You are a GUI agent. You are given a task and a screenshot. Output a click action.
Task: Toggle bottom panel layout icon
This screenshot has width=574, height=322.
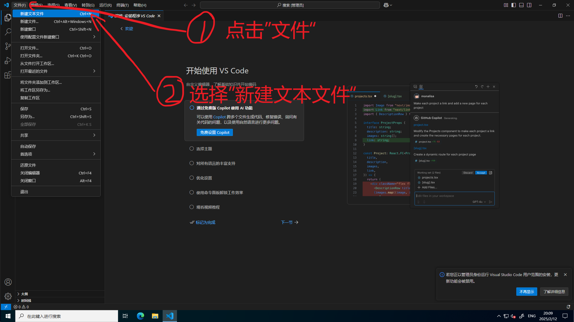click(x=521, y=5)
